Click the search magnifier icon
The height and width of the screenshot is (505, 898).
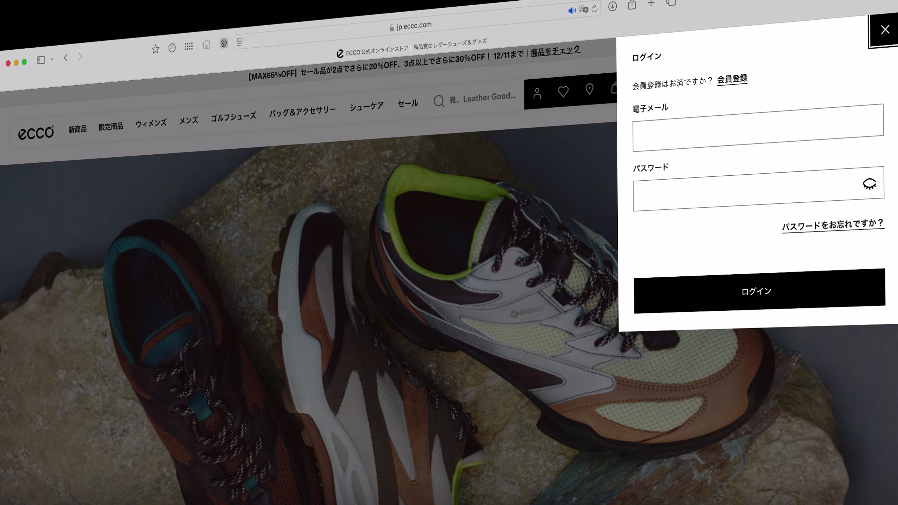pos(439,101)
